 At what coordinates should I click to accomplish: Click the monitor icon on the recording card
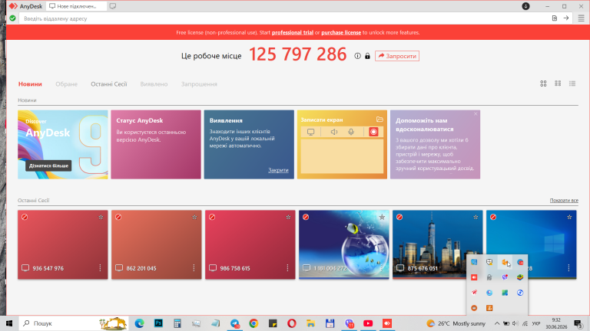[x=311, y=132]
